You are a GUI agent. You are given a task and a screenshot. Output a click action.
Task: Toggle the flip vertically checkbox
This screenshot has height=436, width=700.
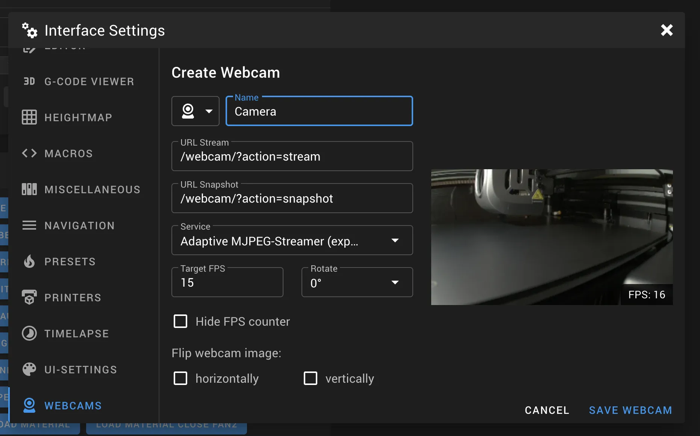[311, 379]
